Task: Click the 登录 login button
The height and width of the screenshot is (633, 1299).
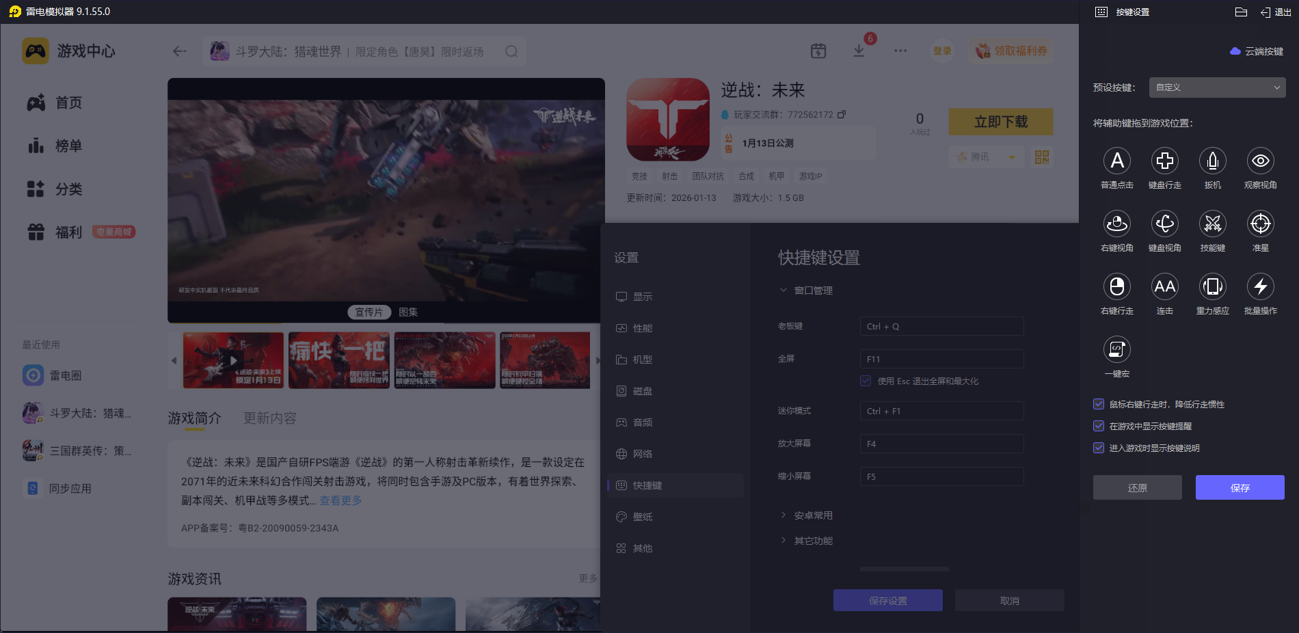Action: [942, 51]
